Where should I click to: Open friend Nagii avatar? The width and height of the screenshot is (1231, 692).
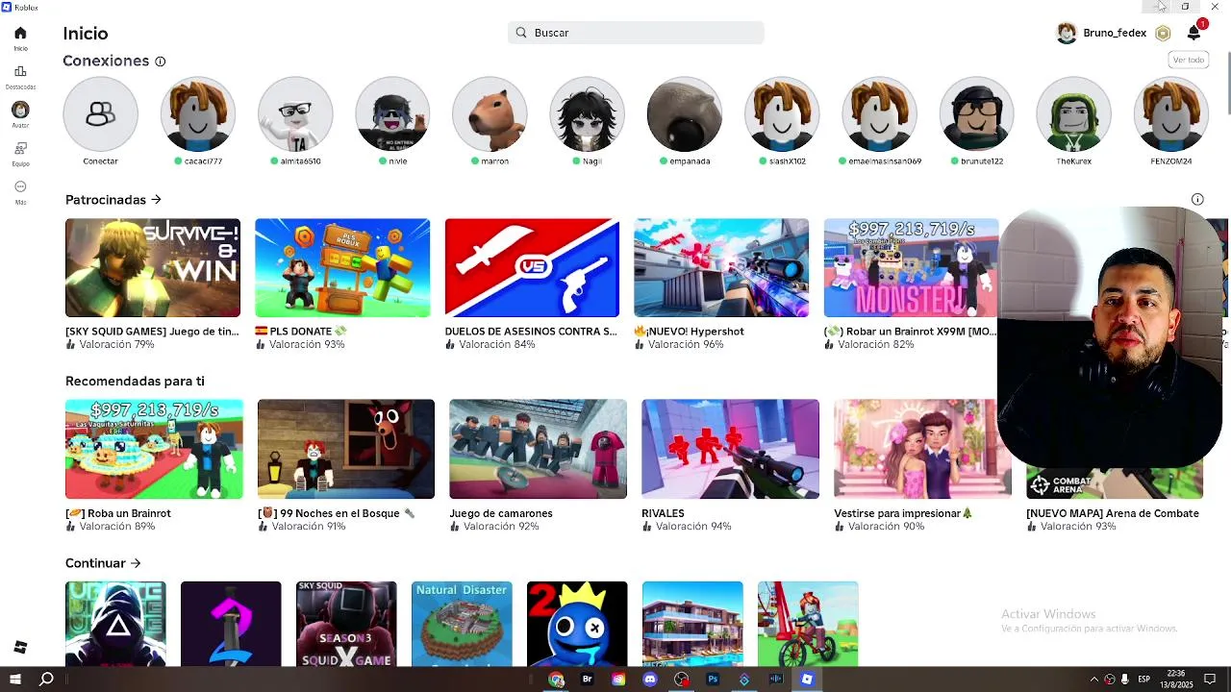(x=587, y=114)
